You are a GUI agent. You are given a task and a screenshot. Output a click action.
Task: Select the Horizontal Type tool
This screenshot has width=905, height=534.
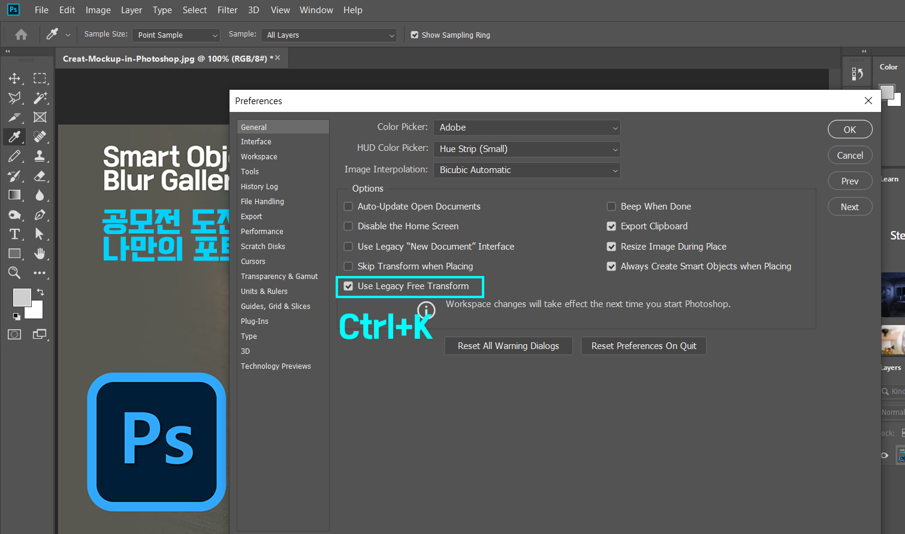pyautogui.click(x=14, y=234)
